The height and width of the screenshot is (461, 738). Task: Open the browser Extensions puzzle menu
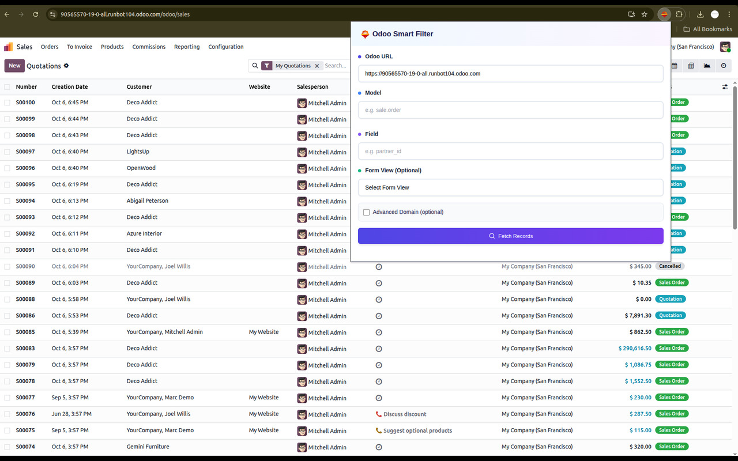coord(679,14)
